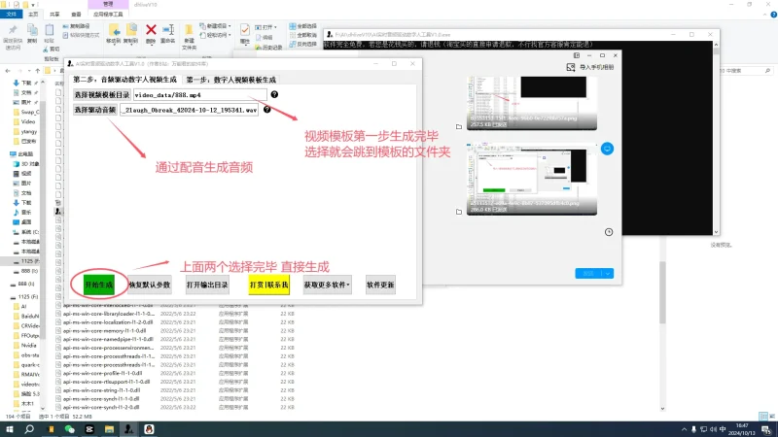
Task: Switch to 第一步：数字人视频模板生成 tab
Action: (x=231, y=79)
